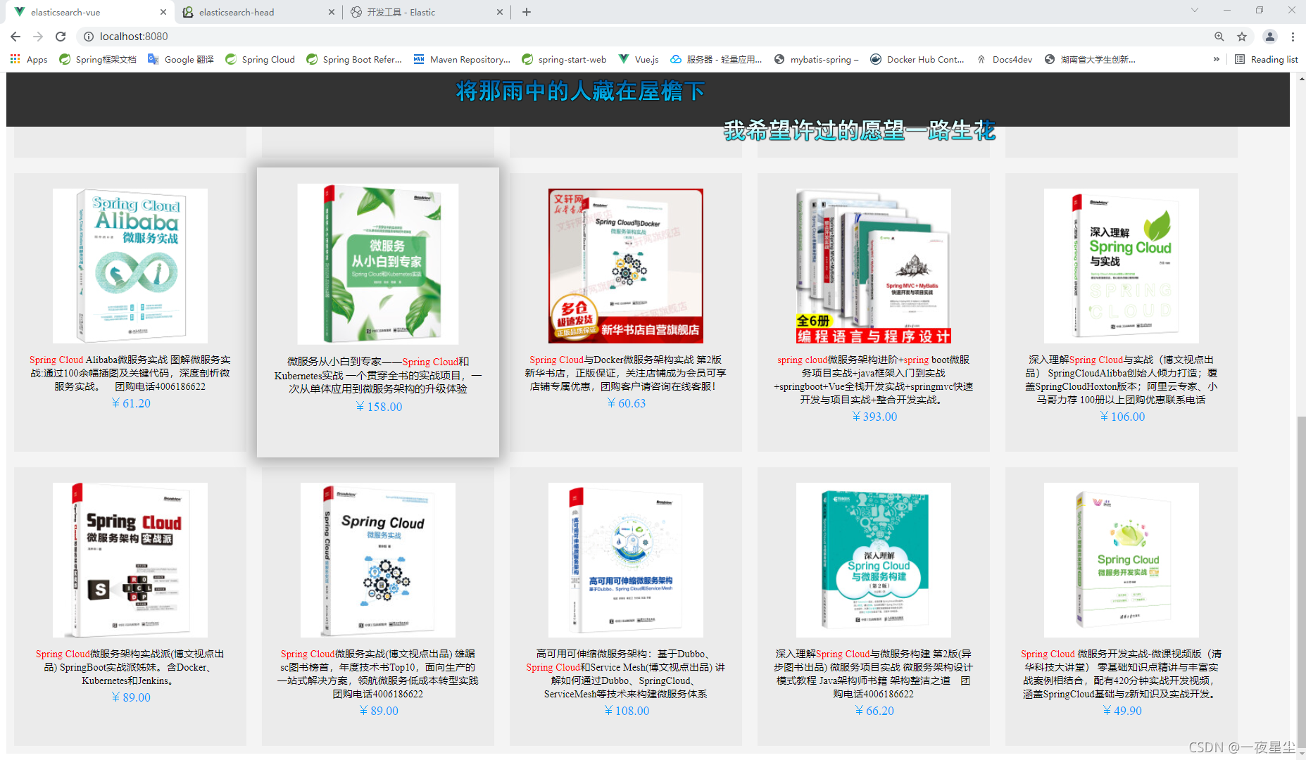1306x760 pixels.
Task: Click the 全6册 book set cover image
Action: 874,266
